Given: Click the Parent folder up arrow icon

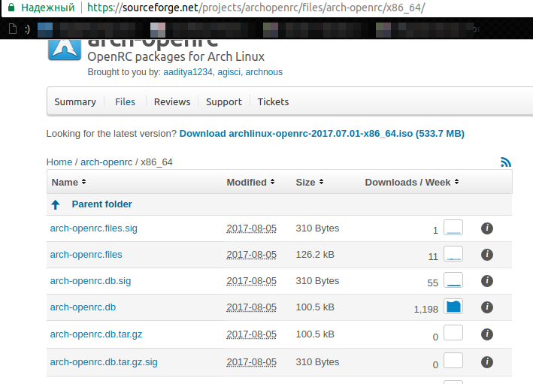Looking at the screenshot, I should pyautogui.click(x=56, y=204).
